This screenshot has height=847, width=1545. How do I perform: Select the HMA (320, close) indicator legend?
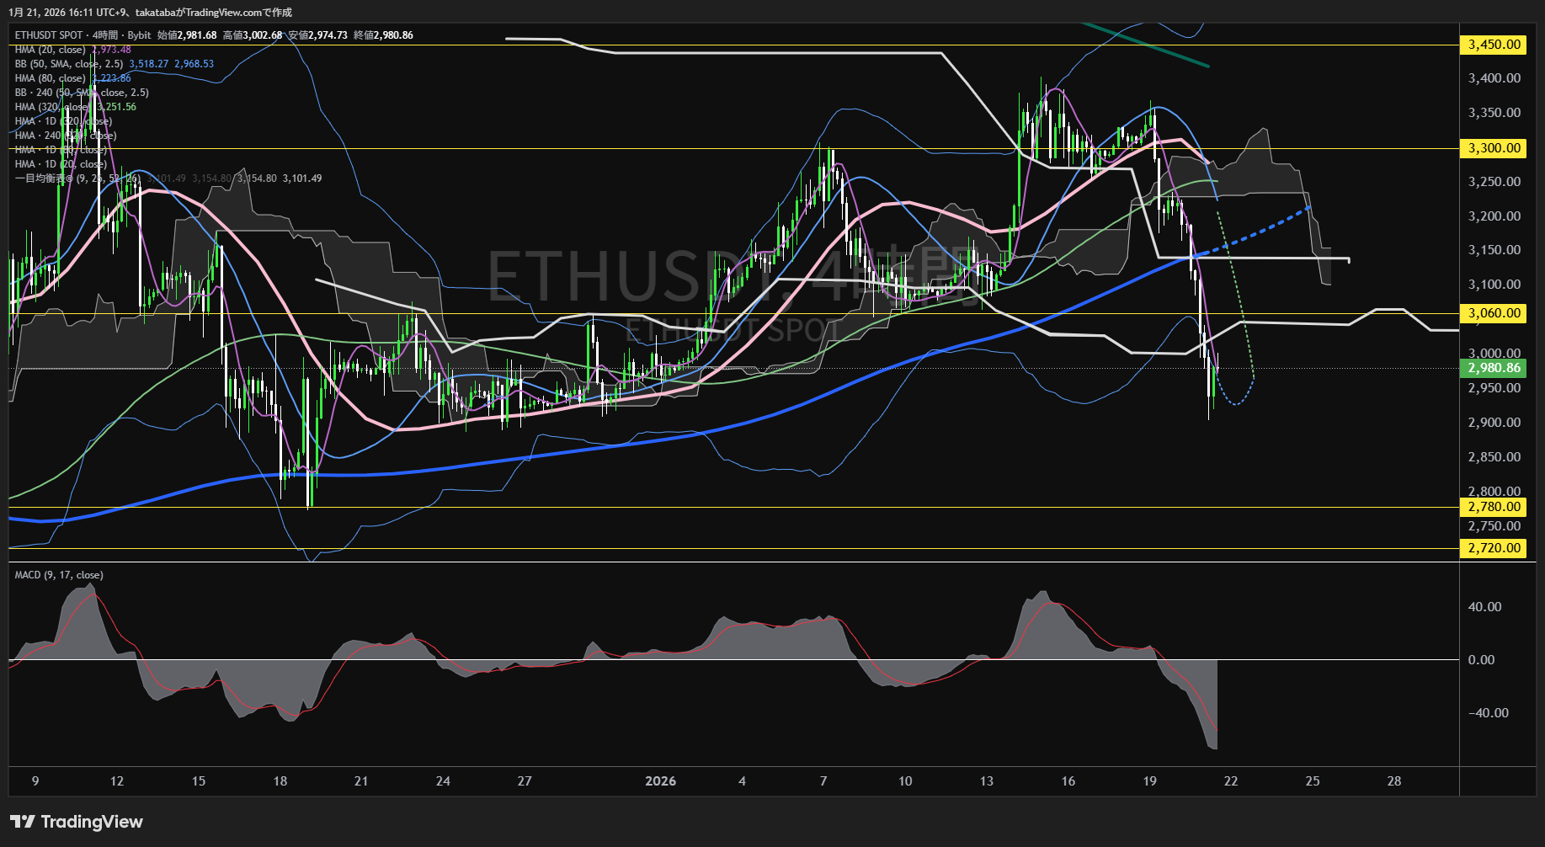tap(52, 107)
